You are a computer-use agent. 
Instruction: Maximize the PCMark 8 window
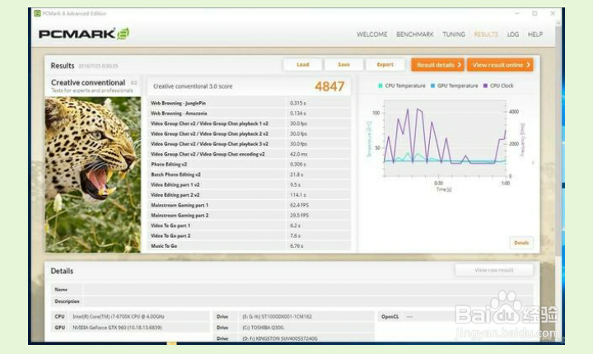click(x=535, y=13)
